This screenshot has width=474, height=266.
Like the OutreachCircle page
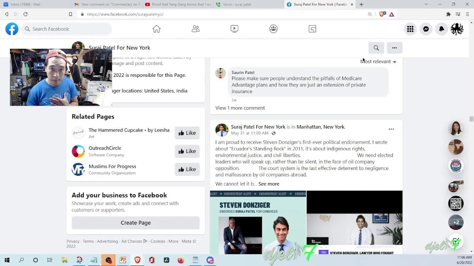(187, 151)
